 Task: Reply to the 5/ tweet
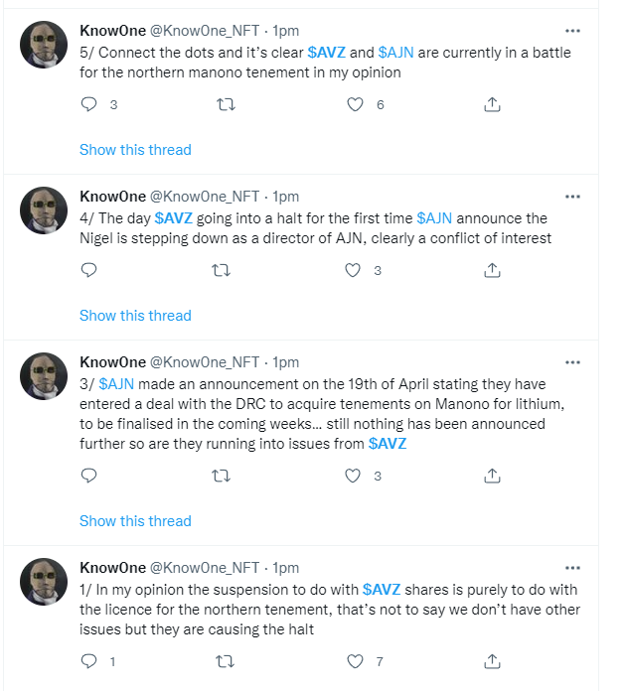point(88,104)
